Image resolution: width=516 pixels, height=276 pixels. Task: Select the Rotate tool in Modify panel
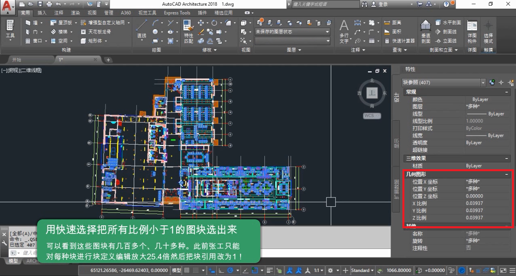point(214,23)
